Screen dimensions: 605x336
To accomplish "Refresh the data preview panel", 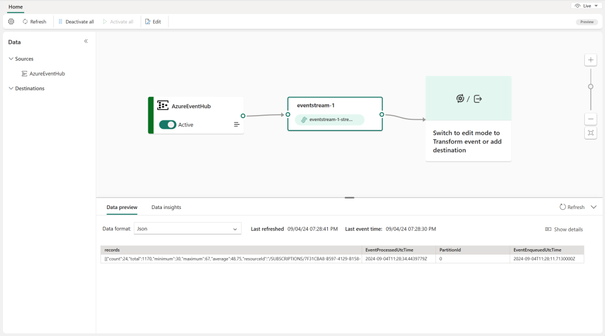I will pos(572,207).
